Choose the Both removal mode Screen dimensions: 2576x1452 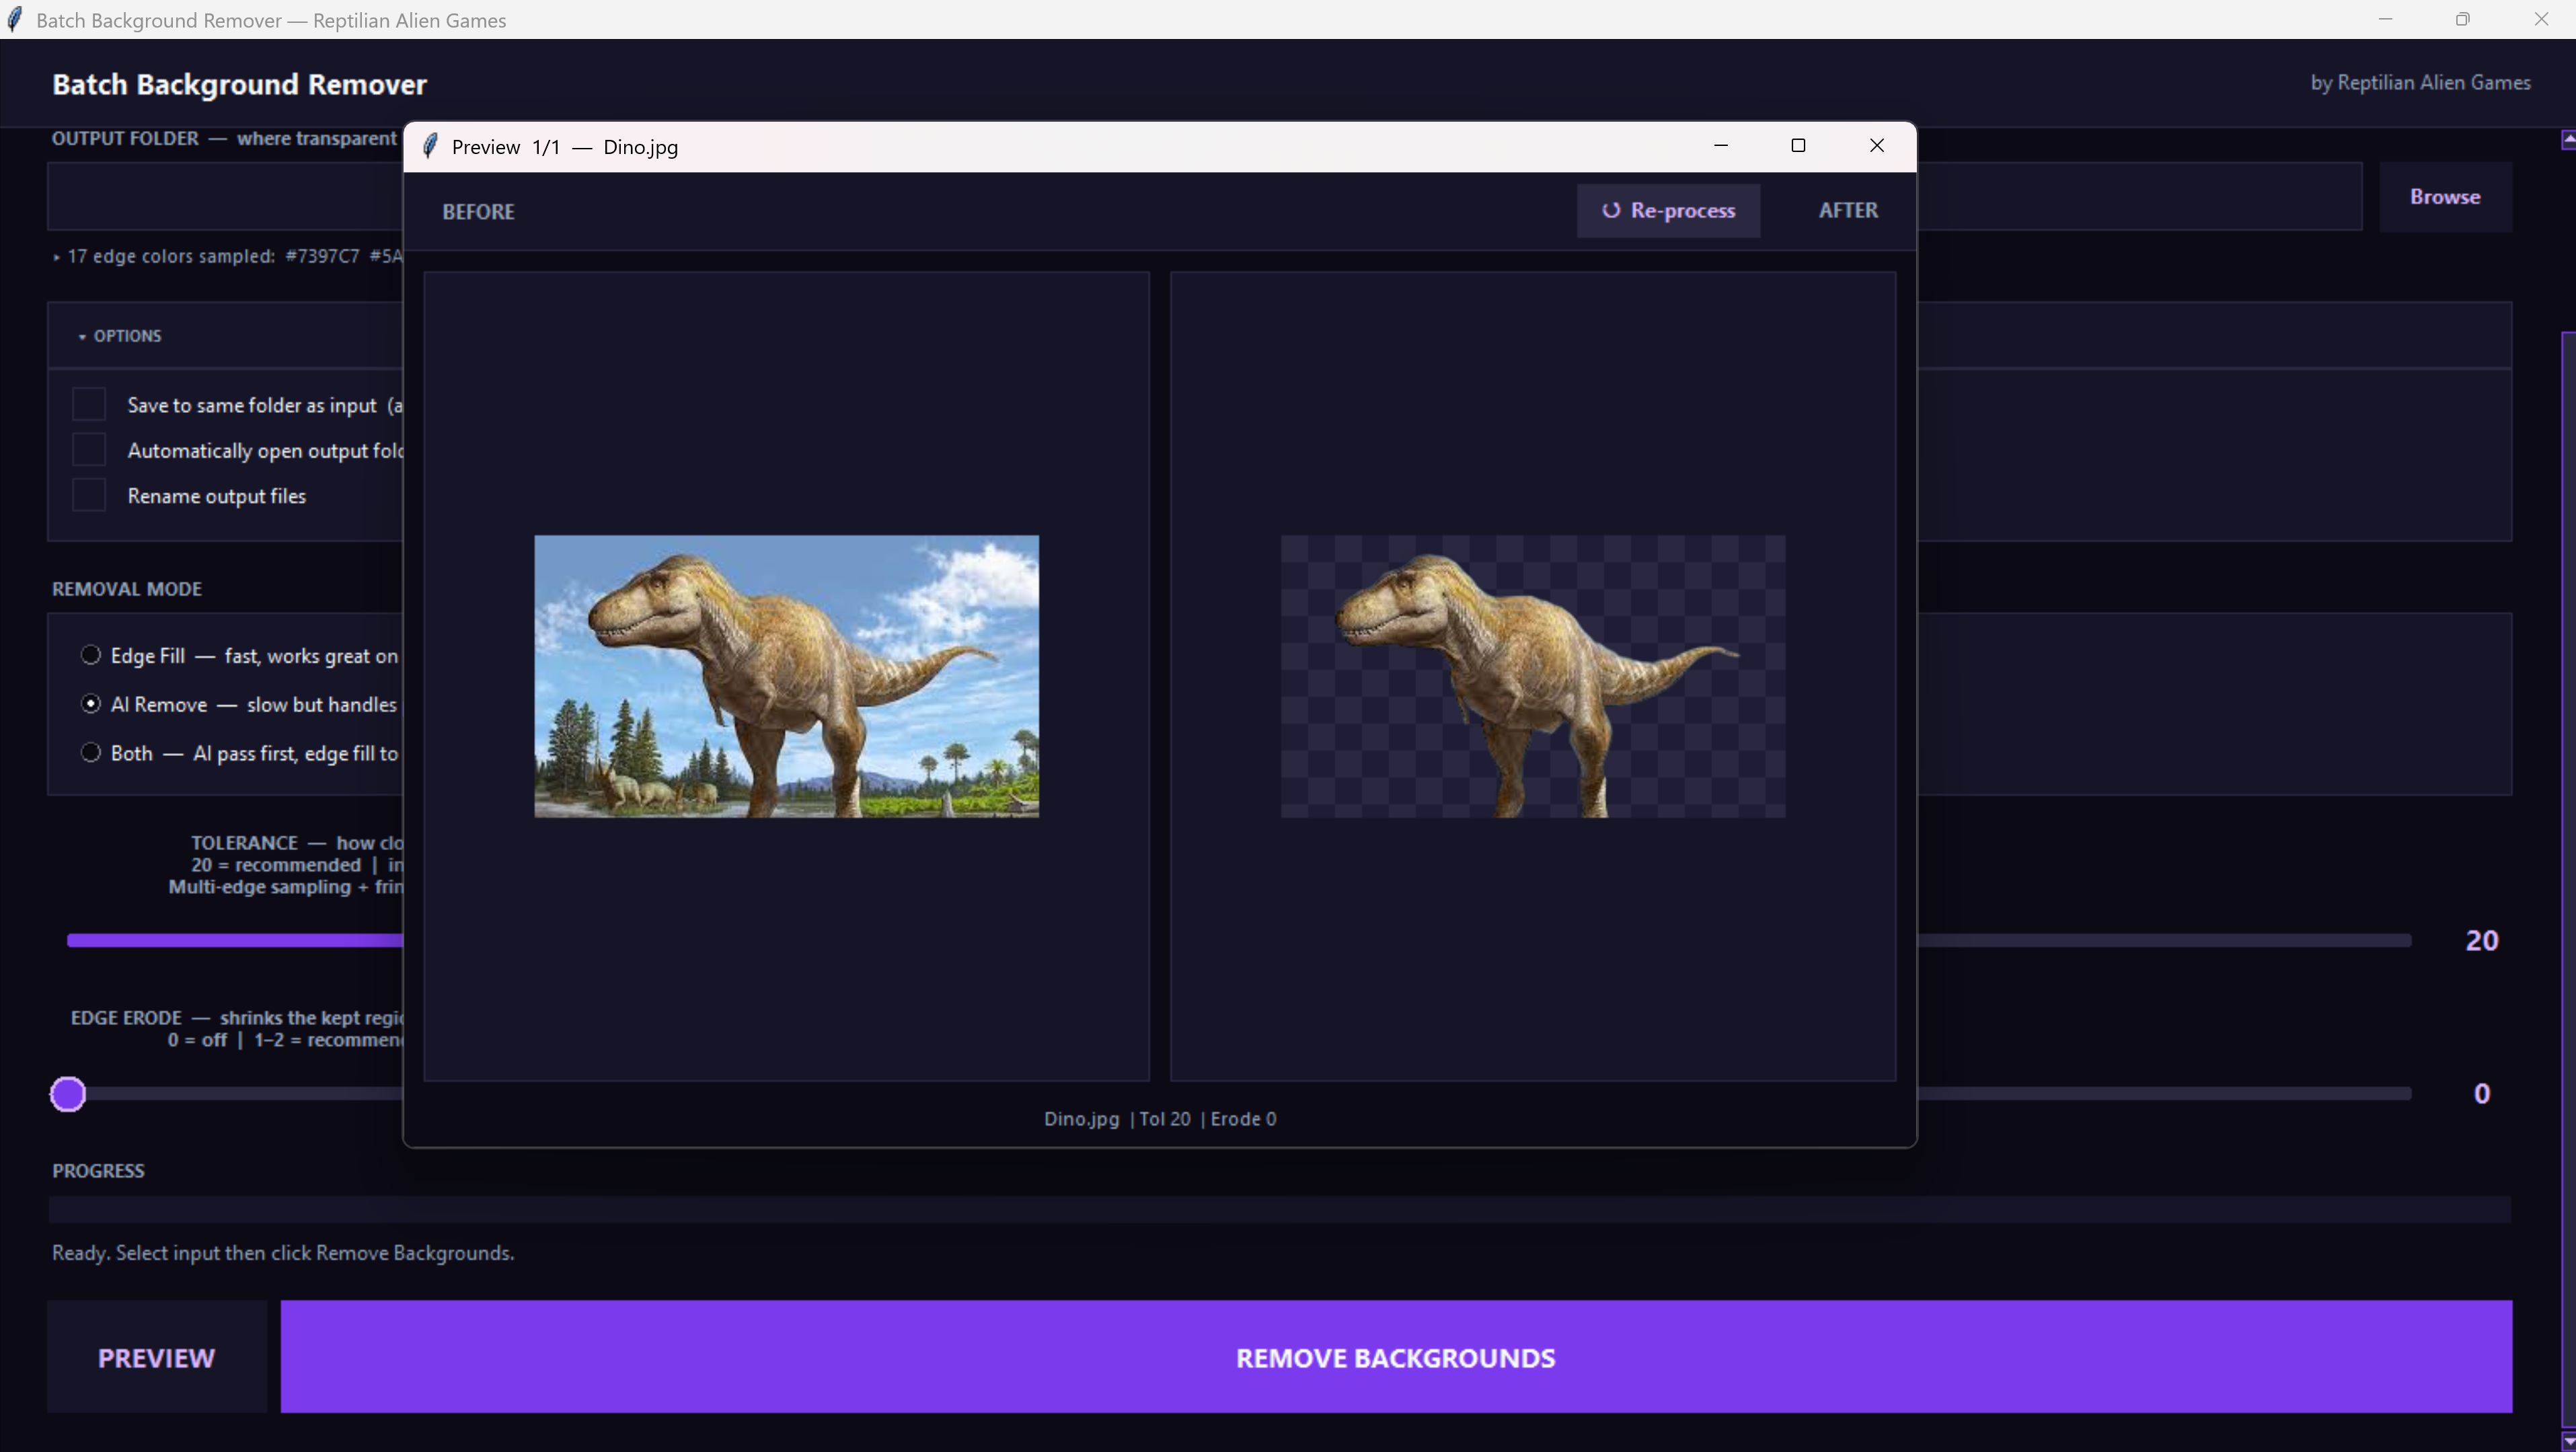[x=91, y=752]
